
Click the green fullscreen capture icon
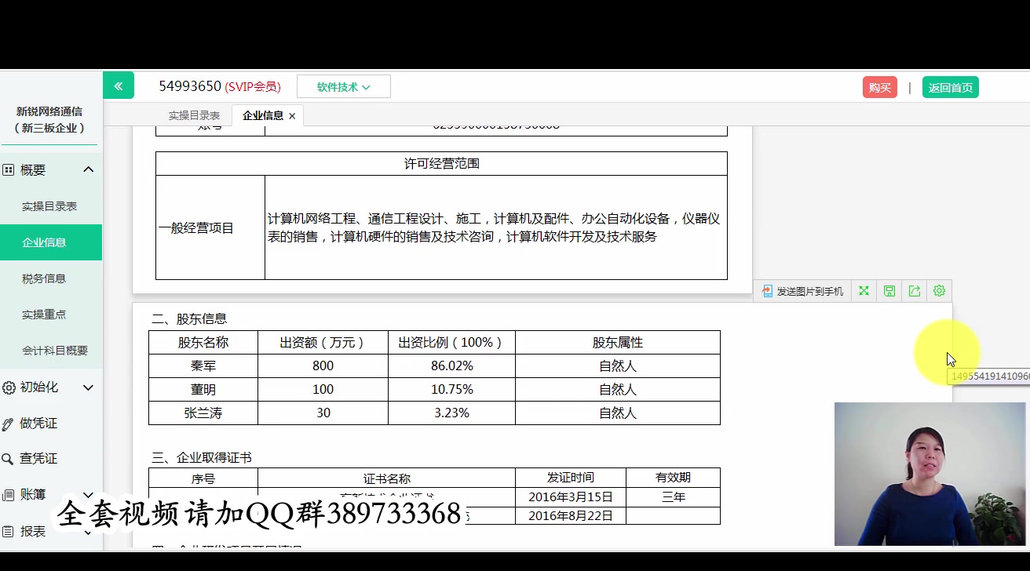pos(863,291)
